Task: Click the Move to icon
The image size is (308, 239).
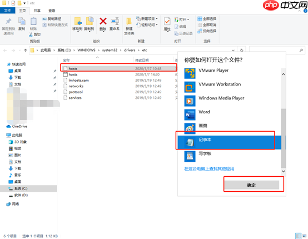Action: (x=78, y=22)
